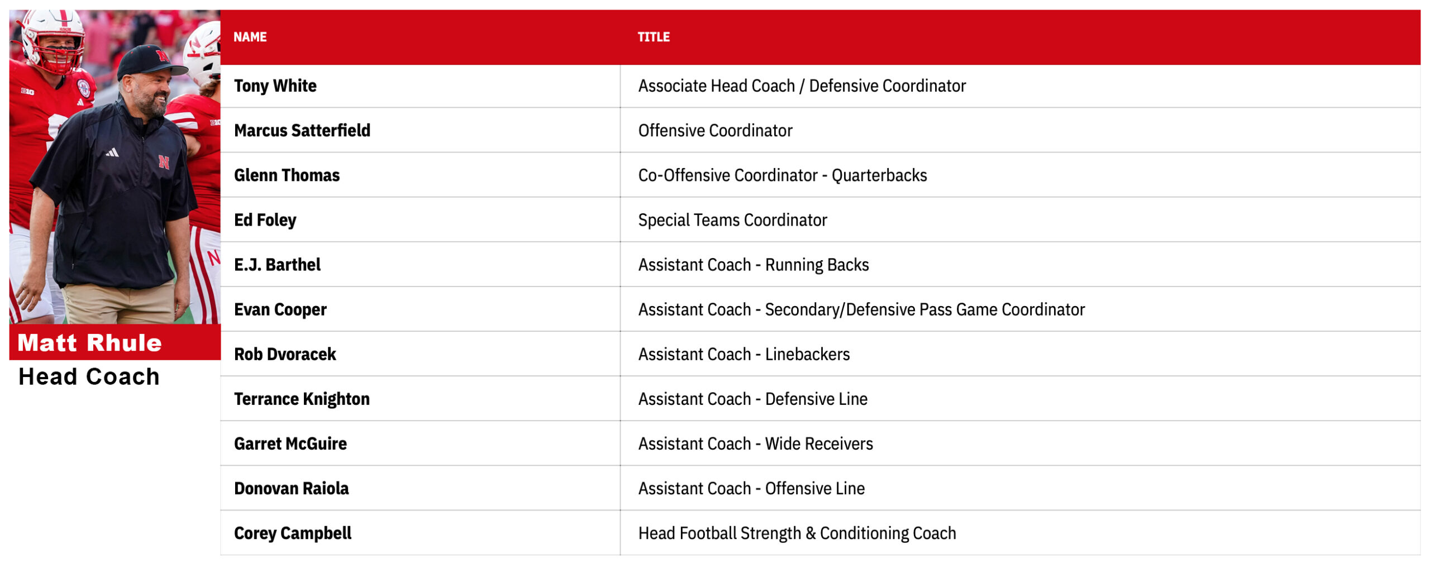Select Glenn Thomas in the staff table
Screen dimensions: 1430x568
[x=287, y=175]
